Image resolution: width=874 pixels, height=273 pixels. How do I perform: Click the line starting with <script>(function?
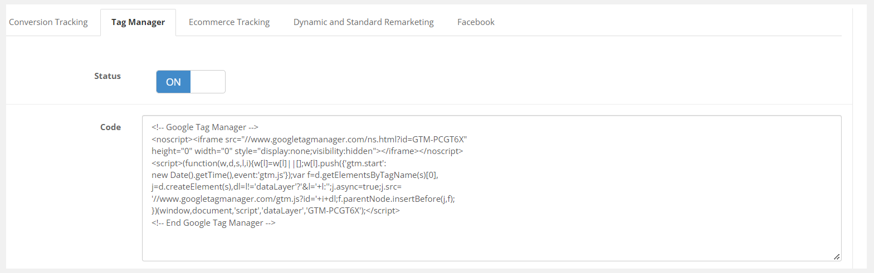tap(268, 163)
